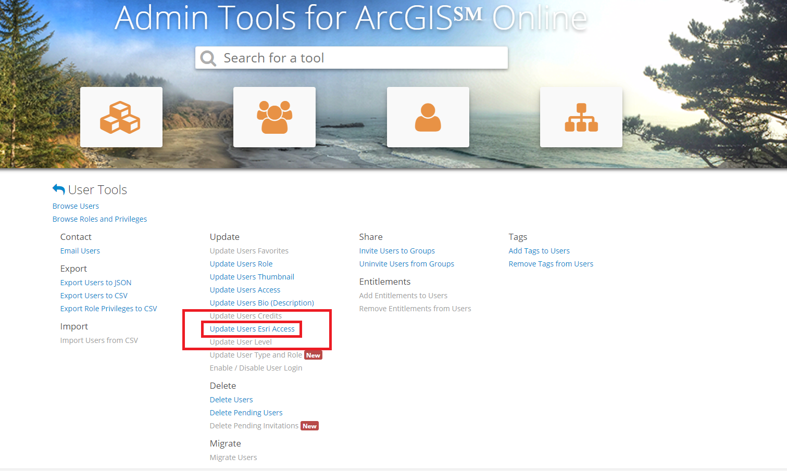Open Update User Type and Role
This screenshot has width=787, height=471.
click(x=256, y=355)
